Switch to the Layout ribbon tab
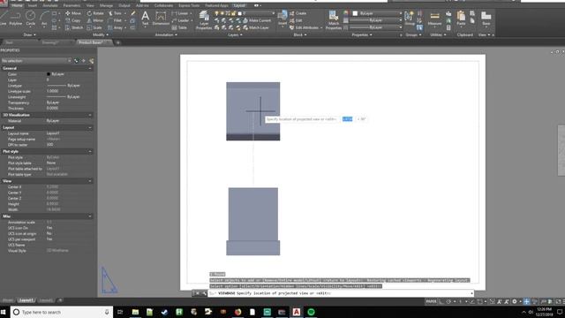 point(239,5)
